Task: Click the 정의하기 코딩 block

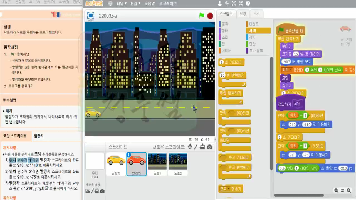Action: 291,104
